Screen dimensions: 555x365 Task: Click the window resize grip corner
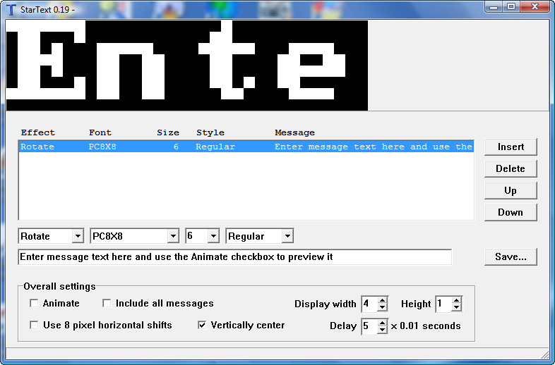(544, 354)
